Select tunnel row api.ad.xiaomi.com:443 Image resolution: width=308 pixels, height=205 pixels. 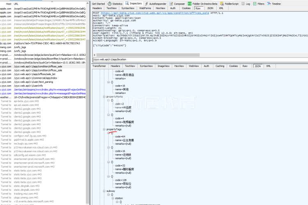pyautogui.click(x=43, y=105)
